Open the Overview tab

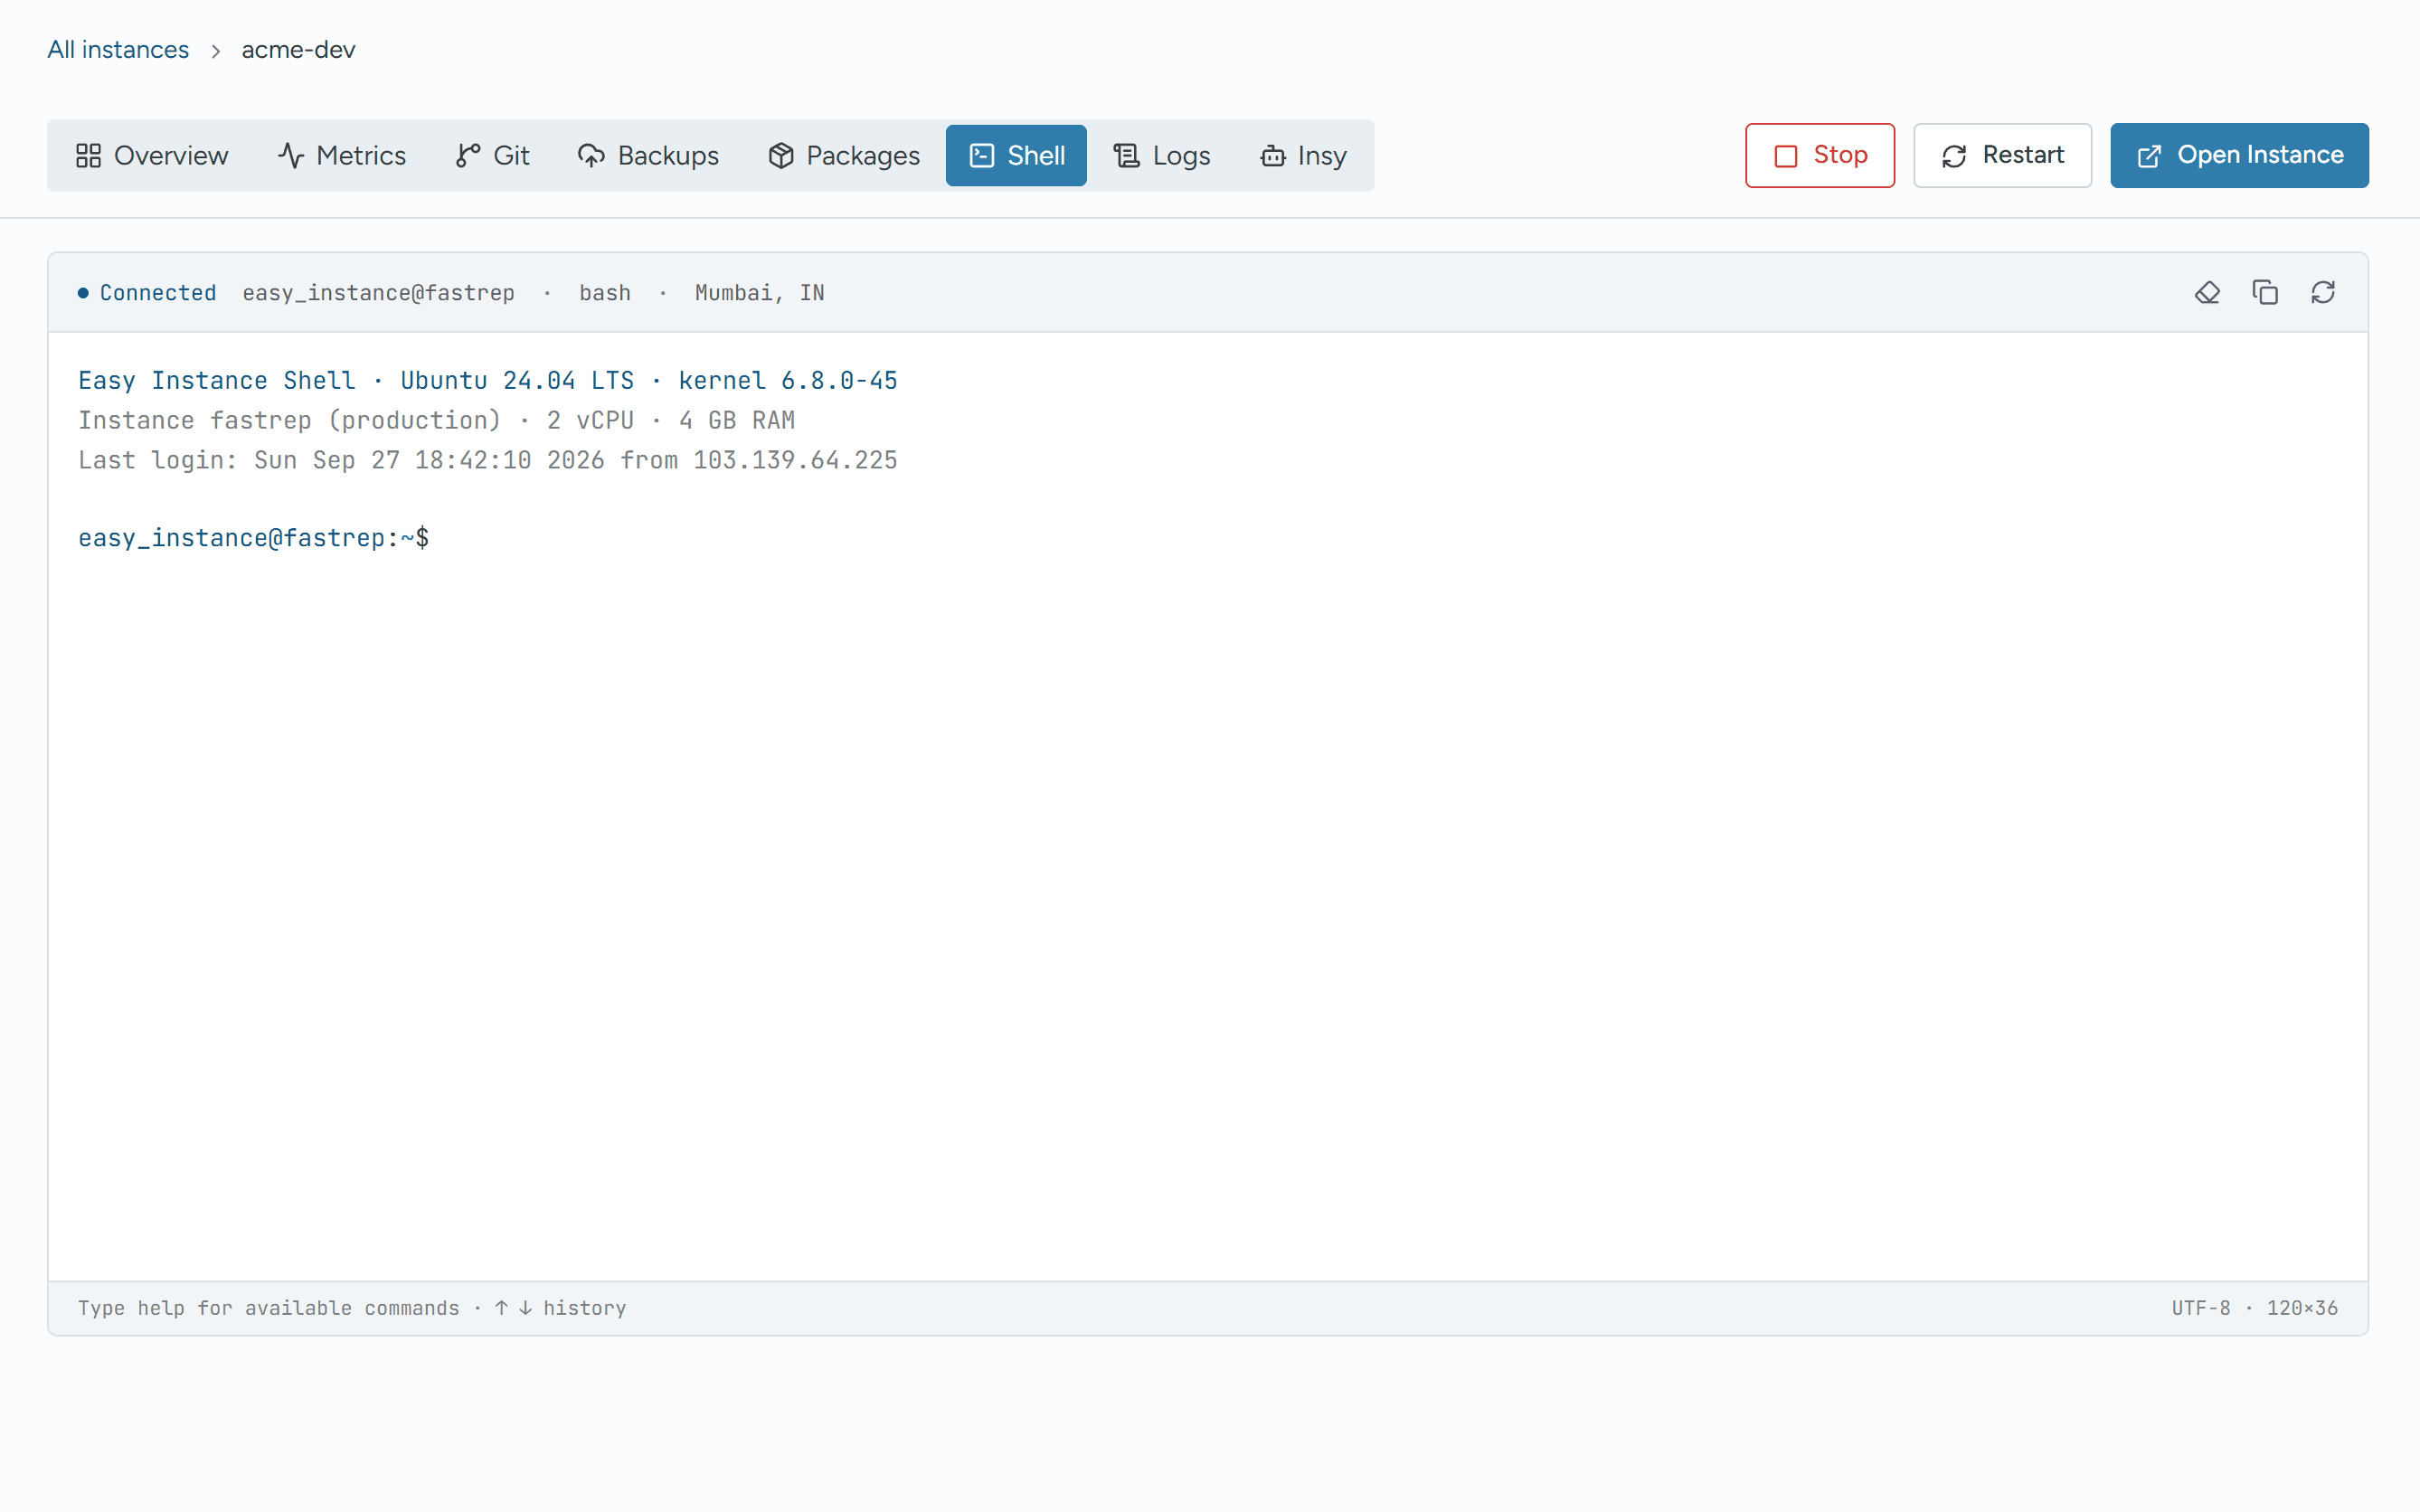pos(152,155)
